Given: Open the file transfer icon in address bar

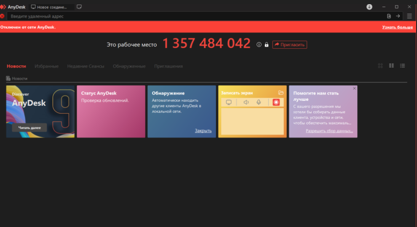Looking at the screenshot, I should [389, 16].
